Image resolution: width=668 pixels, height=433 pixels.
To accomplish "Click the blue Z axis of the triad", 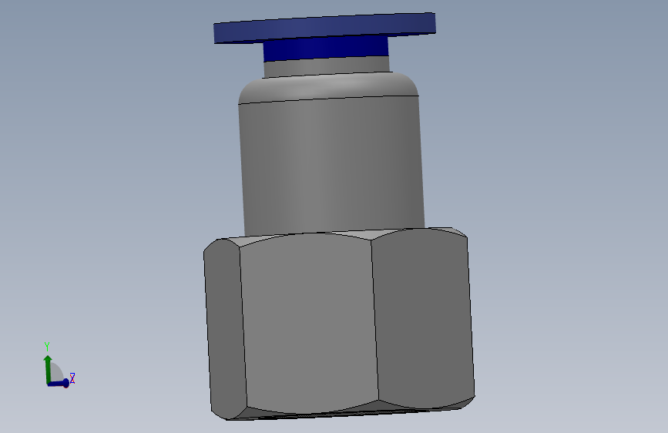I will point(59,384).
